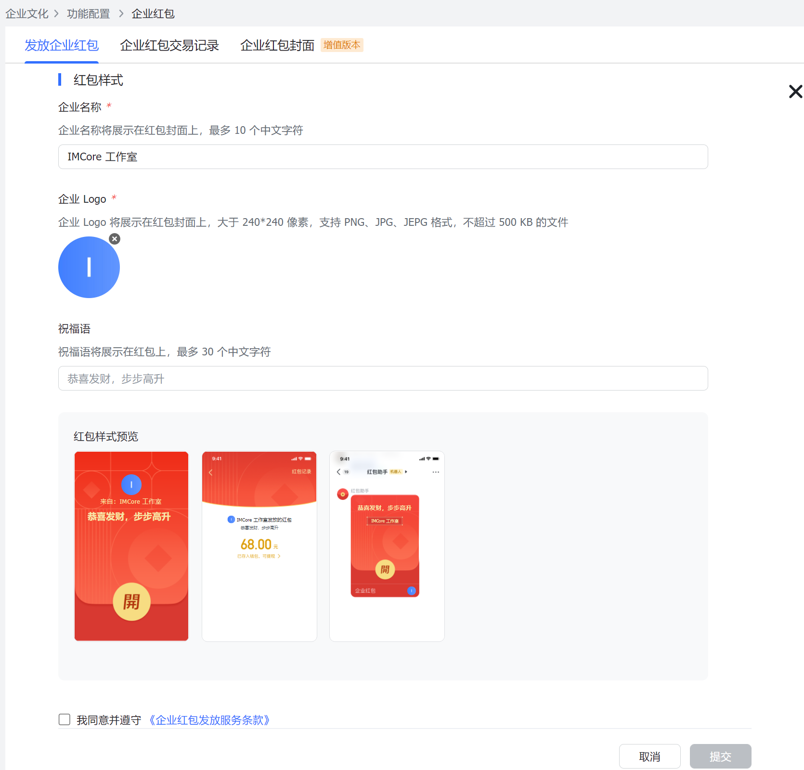804x770 pixels.
Task: Click the 開 coin in chat preview packet
Action: click(385, 569)
